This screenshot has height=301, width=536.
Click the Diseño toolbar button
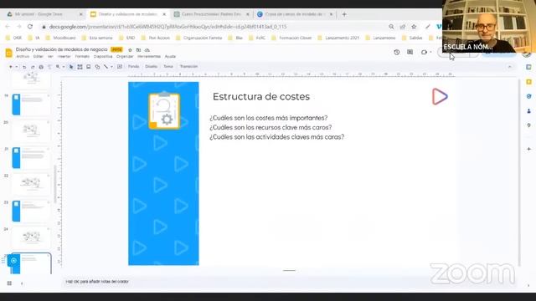151,67
